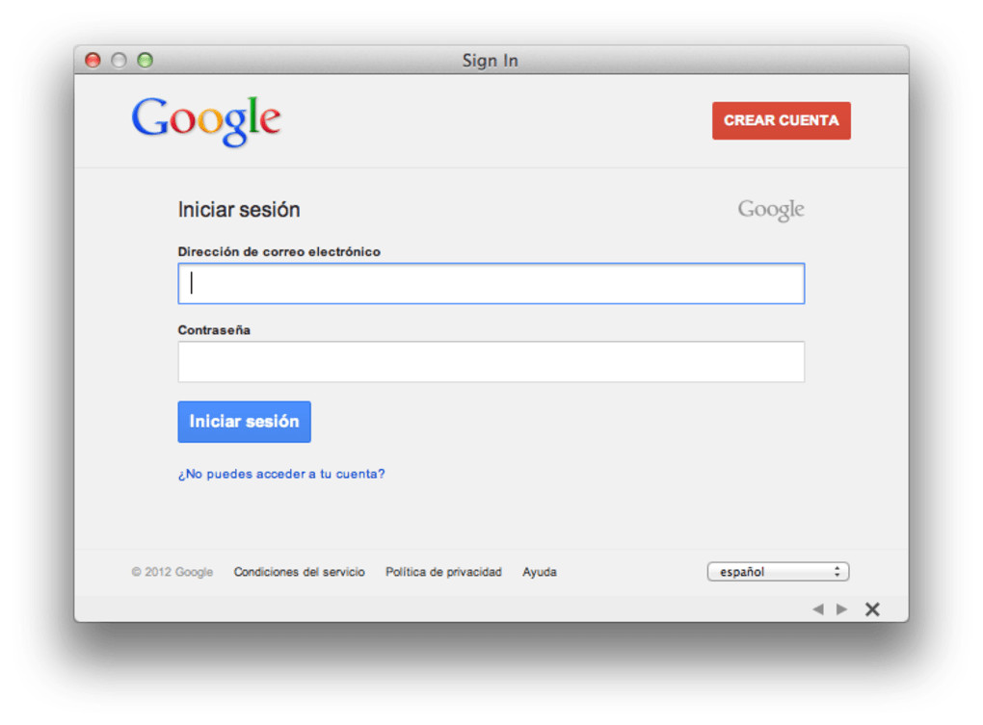Open the Política de privacidad link
Viewport: 983px width, 725px height.
[x=443, y=572]
